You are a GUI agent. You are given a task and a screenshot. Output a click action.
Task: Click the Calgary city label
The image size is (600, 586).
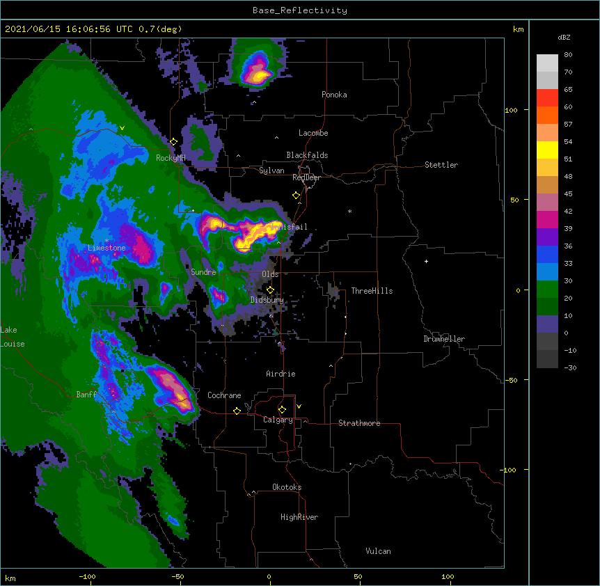point(278,420)
